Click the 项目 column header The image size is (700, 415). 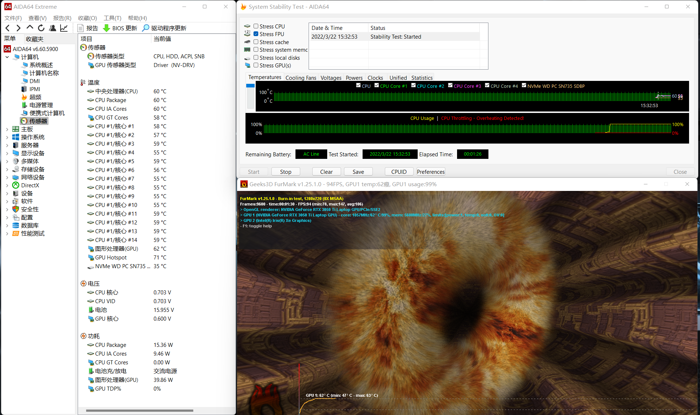(x=114, y=39)
